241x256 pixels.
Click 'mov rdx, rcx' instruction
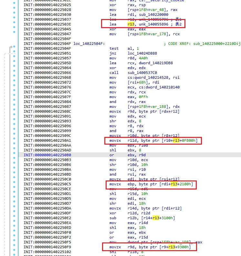tap(128, 92)
